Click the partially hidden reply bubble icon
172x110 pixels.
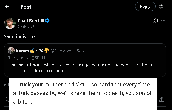[x=7, y=99]
